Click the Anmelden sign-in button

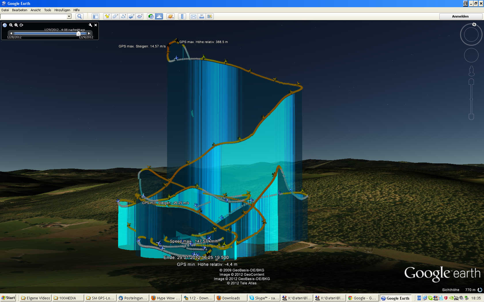(460, 16)
